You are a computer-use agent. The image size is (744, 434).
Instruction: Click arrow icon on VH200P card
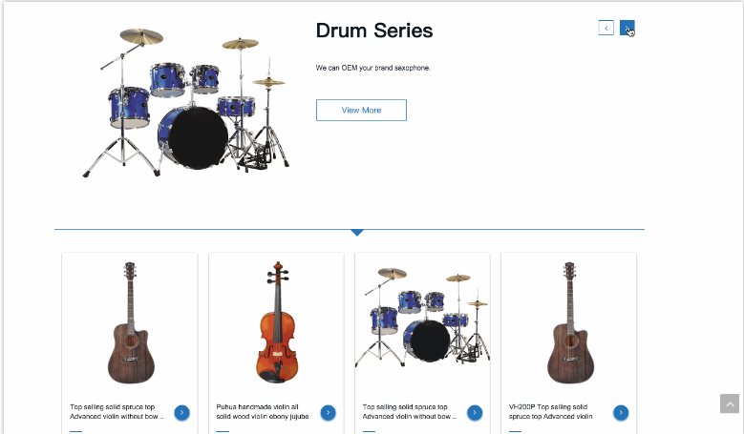point(621,413)
